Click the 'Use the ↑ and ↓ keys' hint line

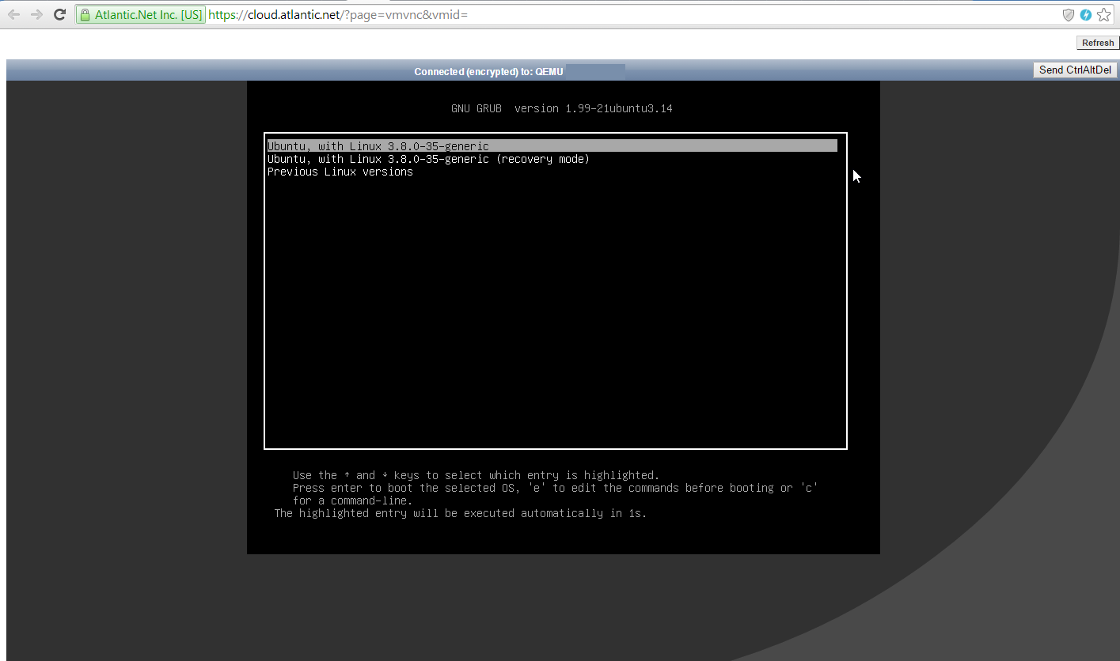(x=476, y=475)
